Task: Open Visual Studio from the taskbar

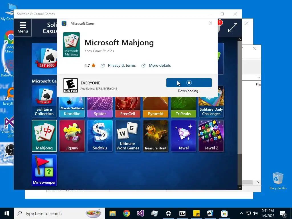Action: (x=140, y=213)
